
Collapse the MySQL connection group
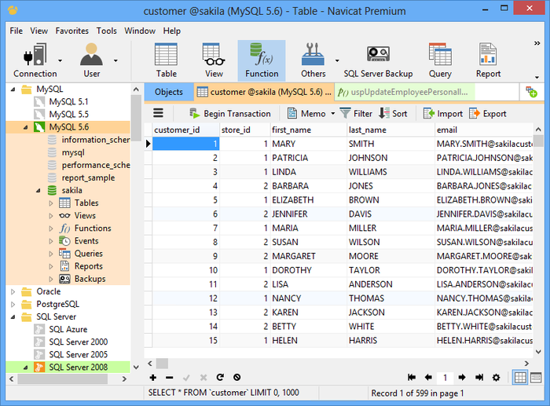coord(13,90)
